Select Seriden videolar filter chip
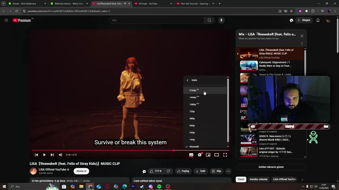 click(x=259, y=179)
